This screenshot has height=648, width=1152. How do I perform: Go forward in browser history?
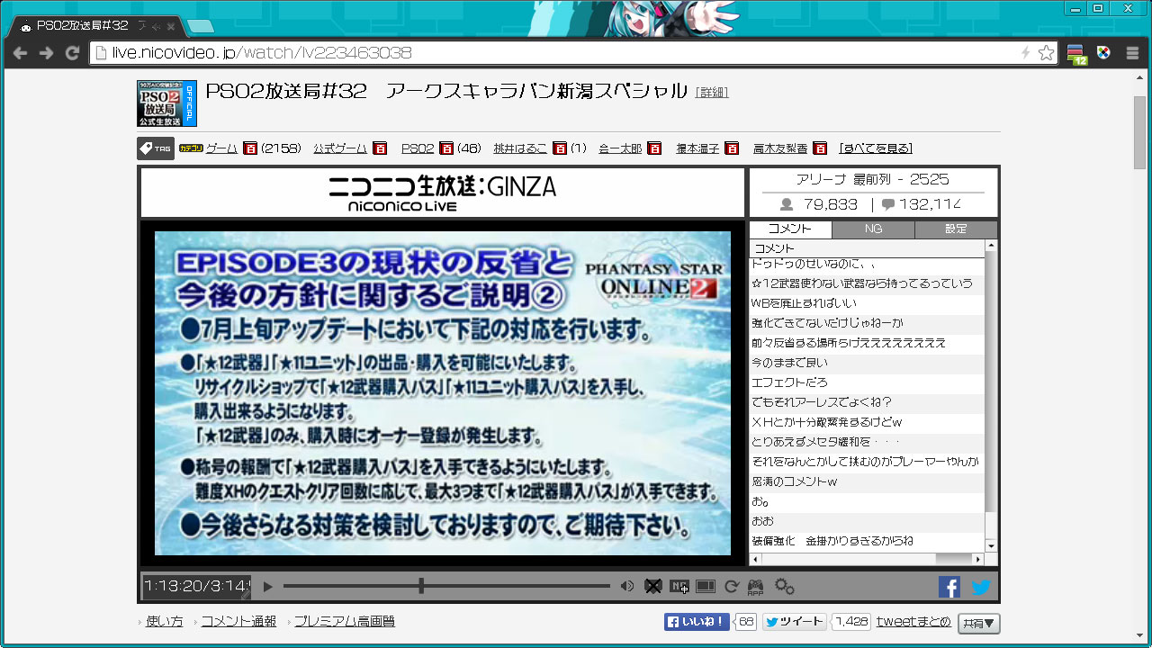tap(46, 53)
